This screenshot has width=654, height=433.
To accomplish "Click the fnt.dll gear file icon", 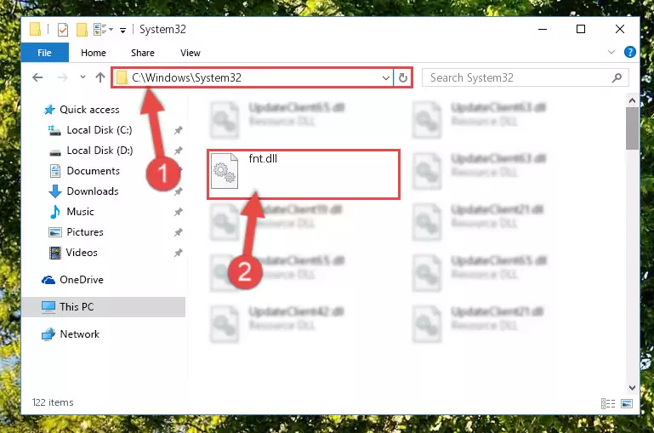I will [225, 171].
